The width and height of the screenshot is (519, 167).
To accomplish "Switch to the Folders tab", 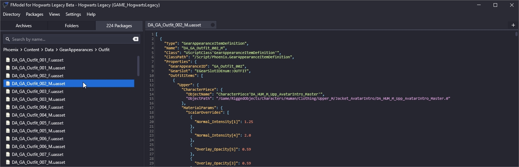I will pos(72,26).
